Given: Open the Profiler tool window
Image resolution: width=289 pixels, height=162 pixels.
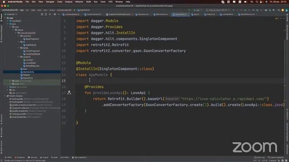Looking at the screenshot, I should 65,157.
